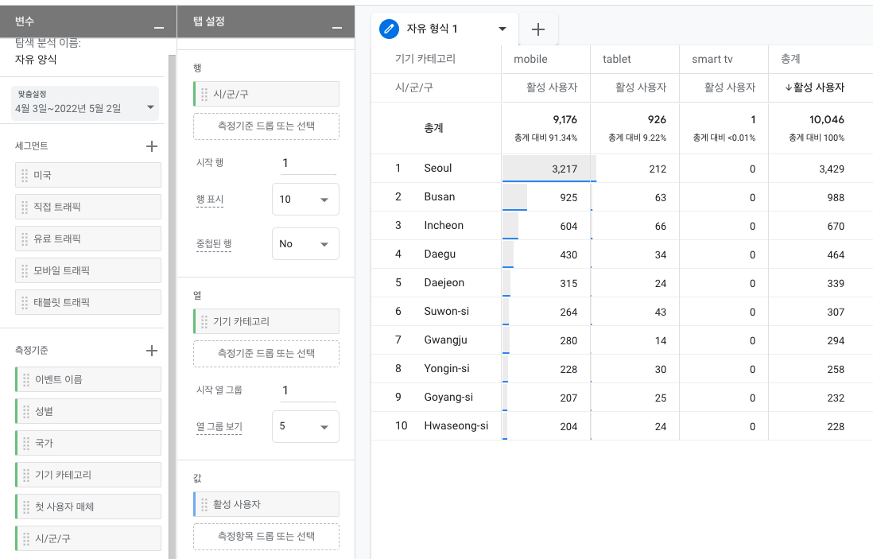Click the Goyang-si row label
The height and width of the screenshot is (559, 873).
(x=448, y=397)
